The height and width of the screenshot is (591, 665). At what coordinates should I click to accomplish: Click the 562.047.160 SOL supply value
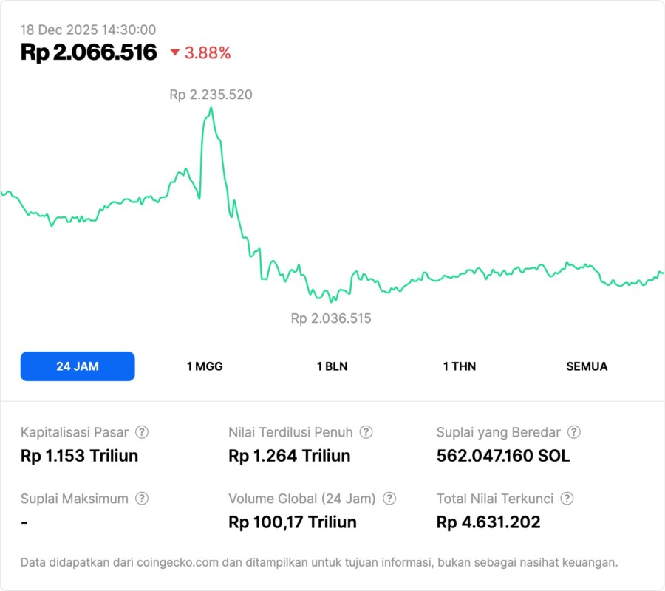503,456
